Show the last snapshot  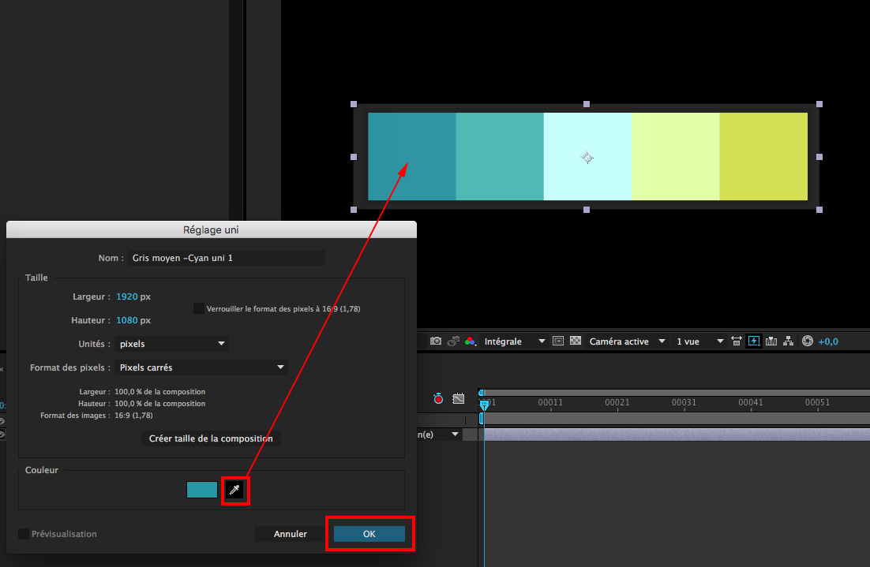[453, 341]
